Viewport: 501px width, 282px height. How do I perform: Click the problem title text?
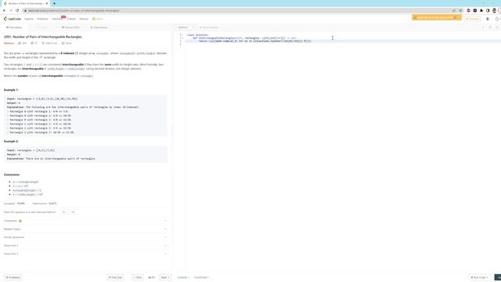click(43, 37)
